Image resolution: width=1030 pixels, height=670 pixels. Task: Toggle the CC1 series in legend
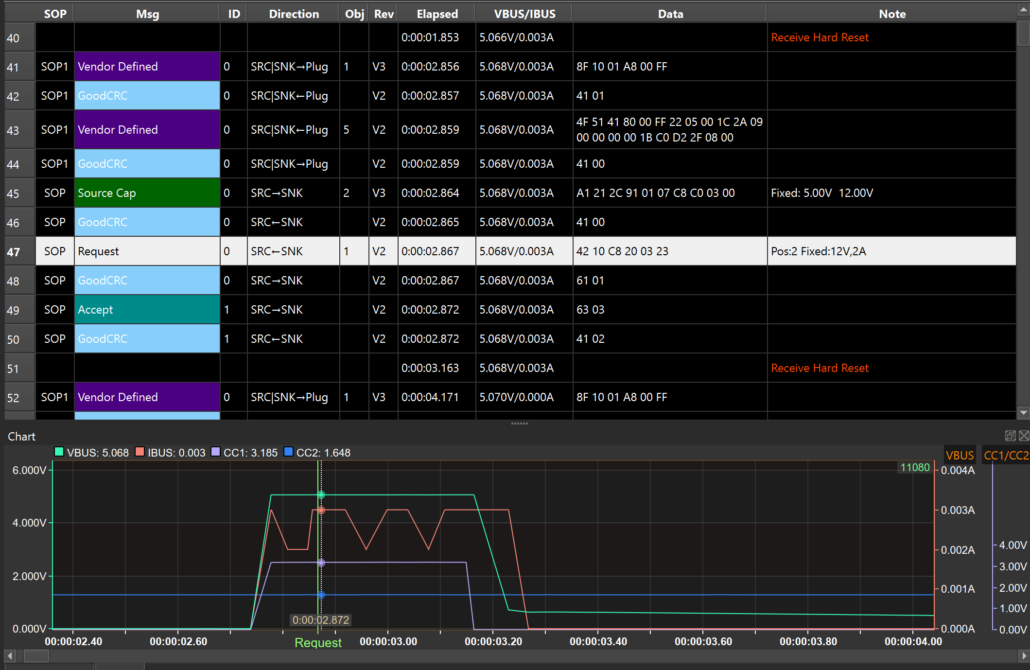click(x=244, y=452)
